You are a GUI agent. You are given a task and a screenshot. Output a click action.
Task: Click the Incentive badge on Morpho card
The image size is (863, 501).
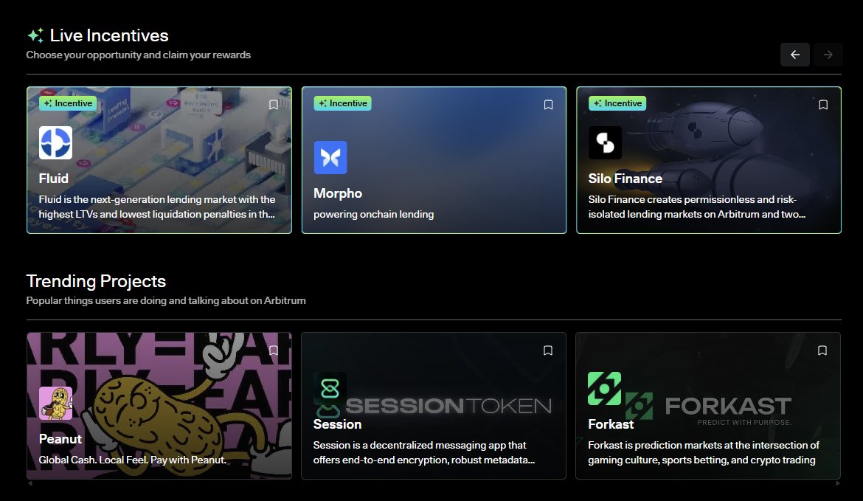(342, 103)
